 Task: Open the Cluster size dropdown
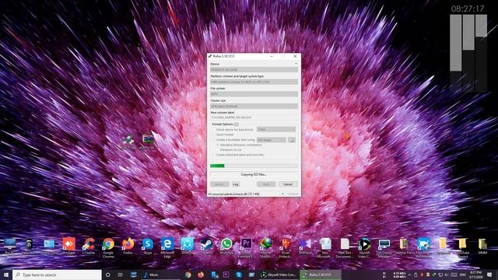pyautogui.click(x=254, y=106)
